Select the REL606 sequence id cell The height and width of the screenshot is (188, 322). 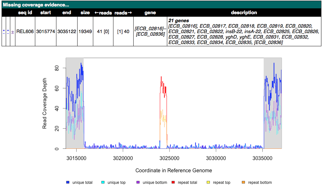tap(25, 31)
